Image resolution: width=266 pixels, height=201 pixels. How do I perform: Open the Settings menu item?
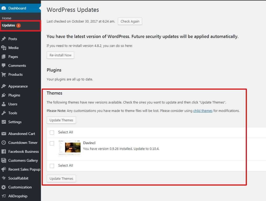pos(20,122)
